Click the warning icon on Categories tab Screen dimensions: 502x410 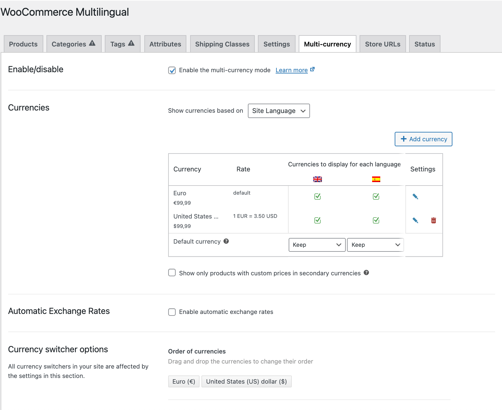tap(92, 43)
